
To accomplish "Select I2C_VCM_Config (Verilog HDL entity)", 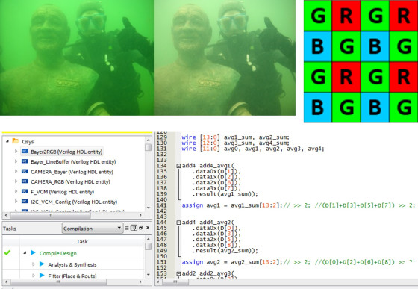I will point(74,202).
